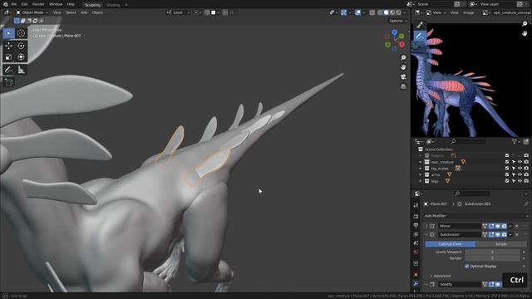
Task: Expand the big_scales collection
Action: pyautogui.click(x=421, y=169)
